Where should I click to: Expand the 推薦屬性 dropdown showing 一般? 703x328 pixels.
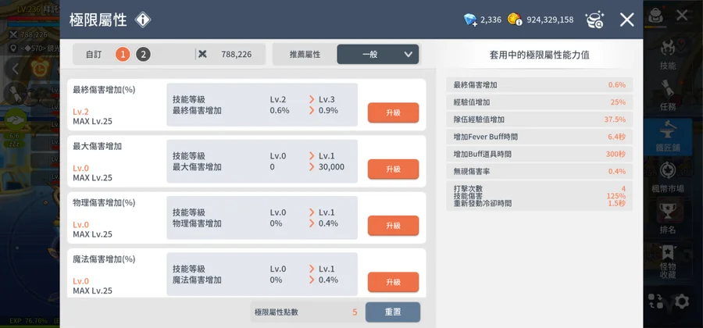tap(378, 55)
